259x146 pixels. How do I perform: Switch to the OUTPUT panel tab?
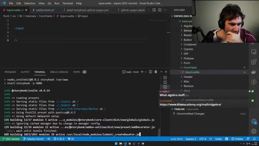pos(25,72)
